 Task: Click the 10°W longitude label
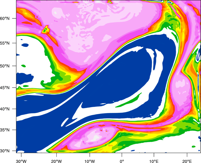[x=89, y=161]
